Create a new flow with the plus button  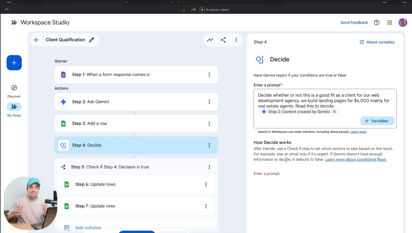click(14, 63)
